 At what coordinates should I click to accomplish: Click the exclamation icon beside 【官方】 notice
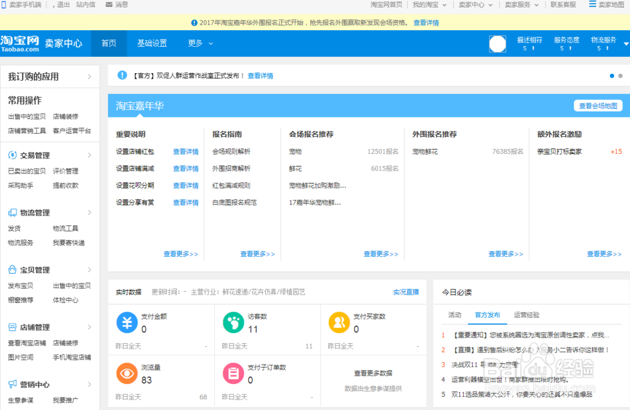pos(122,75)
